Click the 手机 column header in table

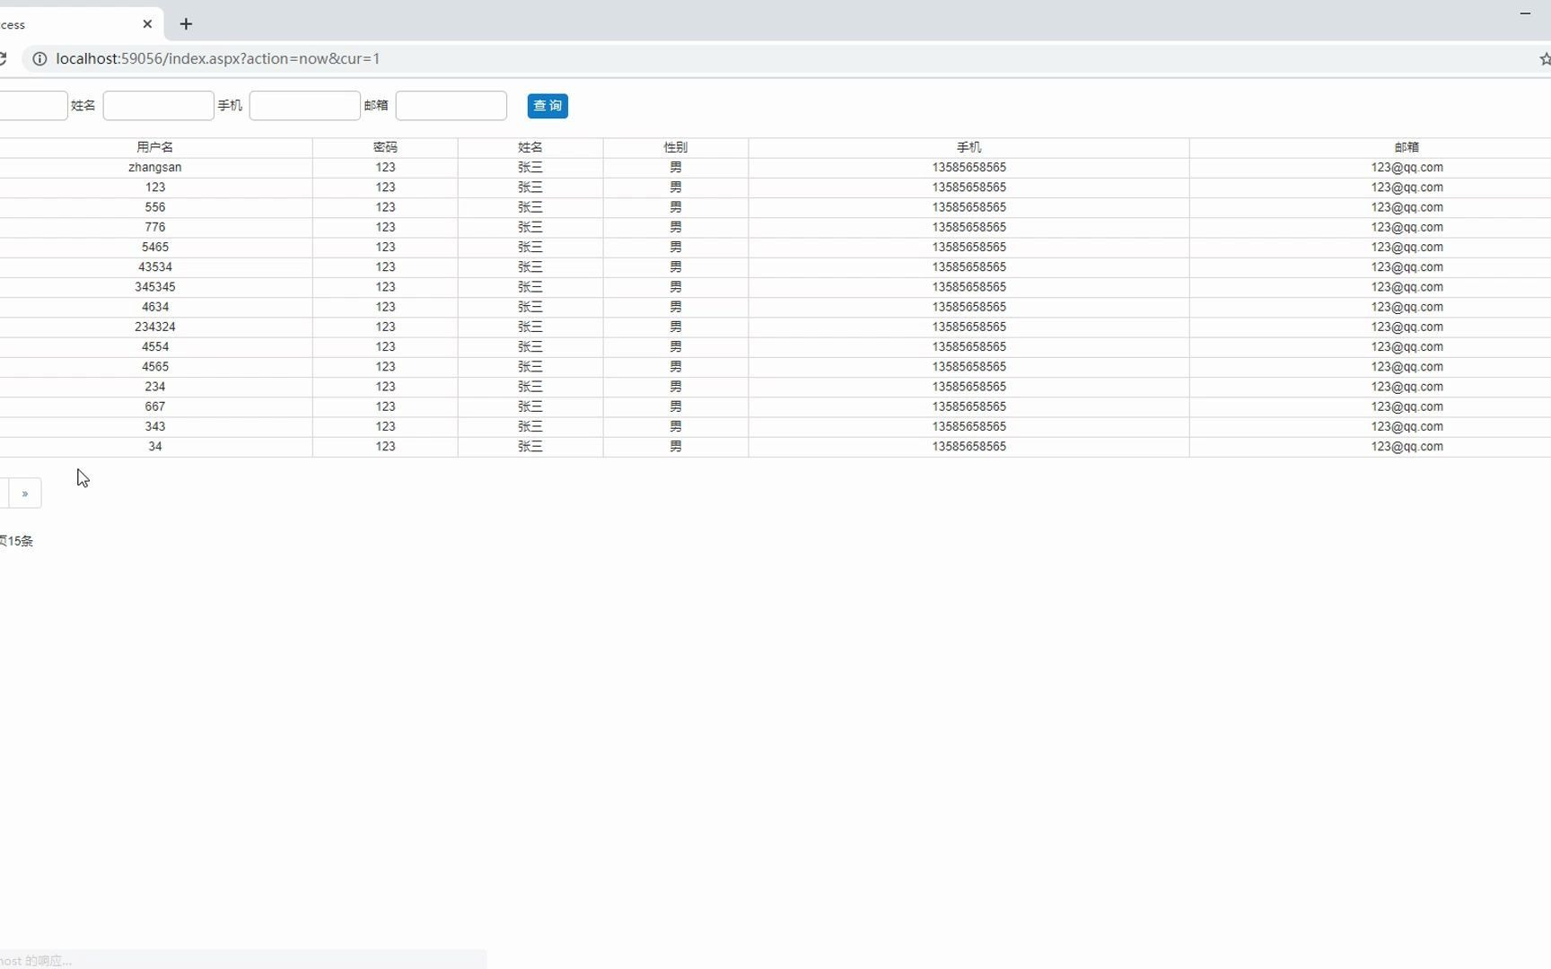coord(969,147)
